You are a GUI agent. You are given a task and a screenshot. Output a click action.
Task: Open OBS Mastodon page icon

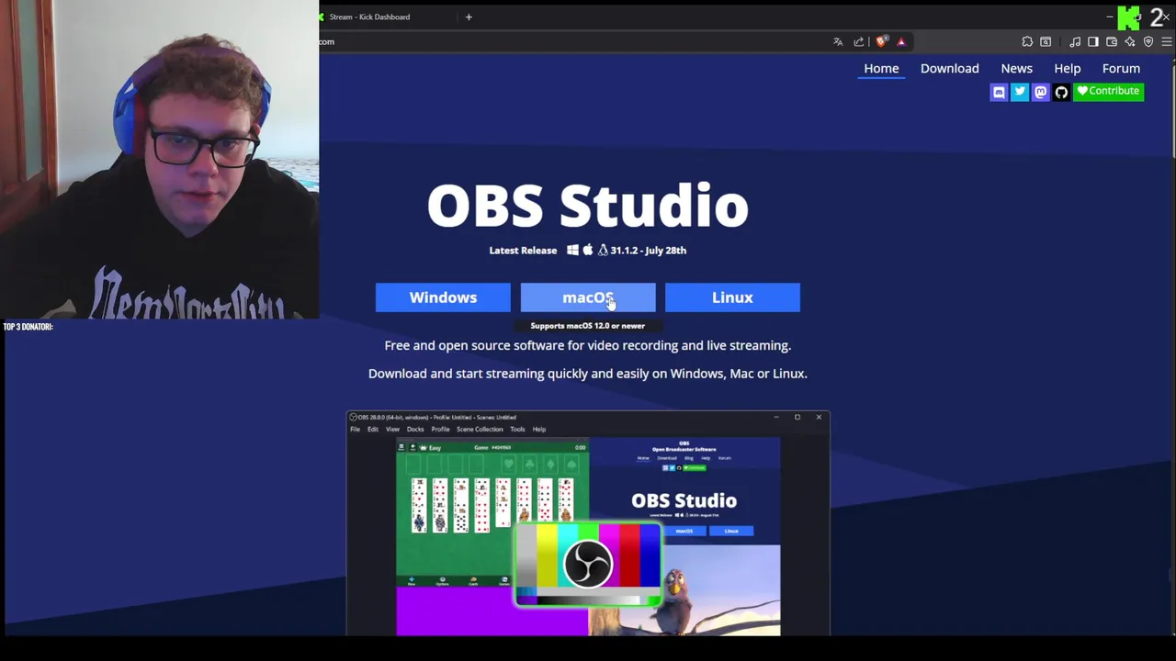tap(1041, 92)
